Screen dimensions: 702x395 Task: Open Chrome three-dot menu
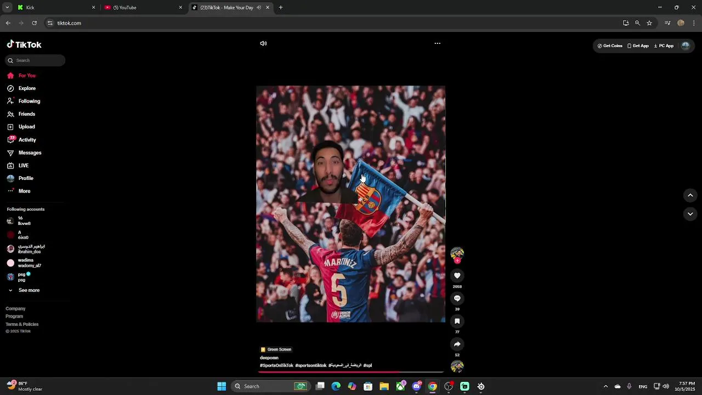point(694,23)
